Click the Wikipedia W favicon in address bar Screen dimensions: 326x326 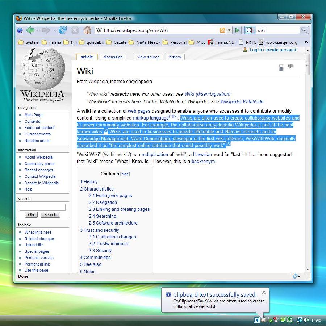99,30
